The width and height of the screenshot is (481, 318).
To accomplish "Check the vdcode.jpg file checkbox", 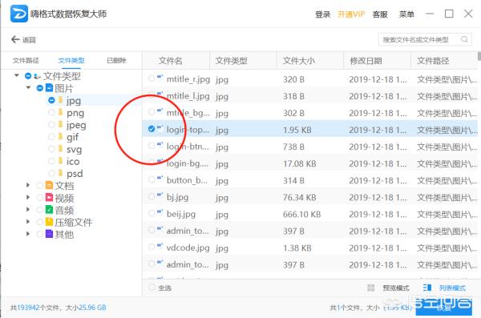I will click(x=152, y=247).
